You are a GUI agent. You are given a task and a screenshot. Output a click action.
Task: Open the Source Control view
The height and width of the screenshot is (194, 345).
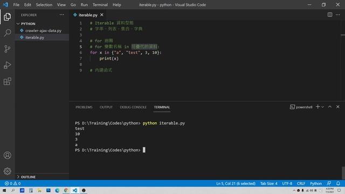pyautogui.click(x=7, y=49)
